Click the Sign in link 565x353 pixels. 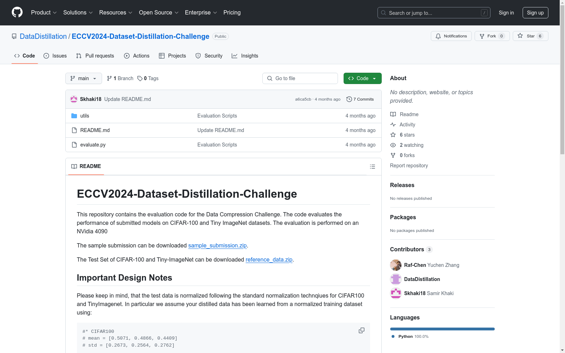point(506,13)
